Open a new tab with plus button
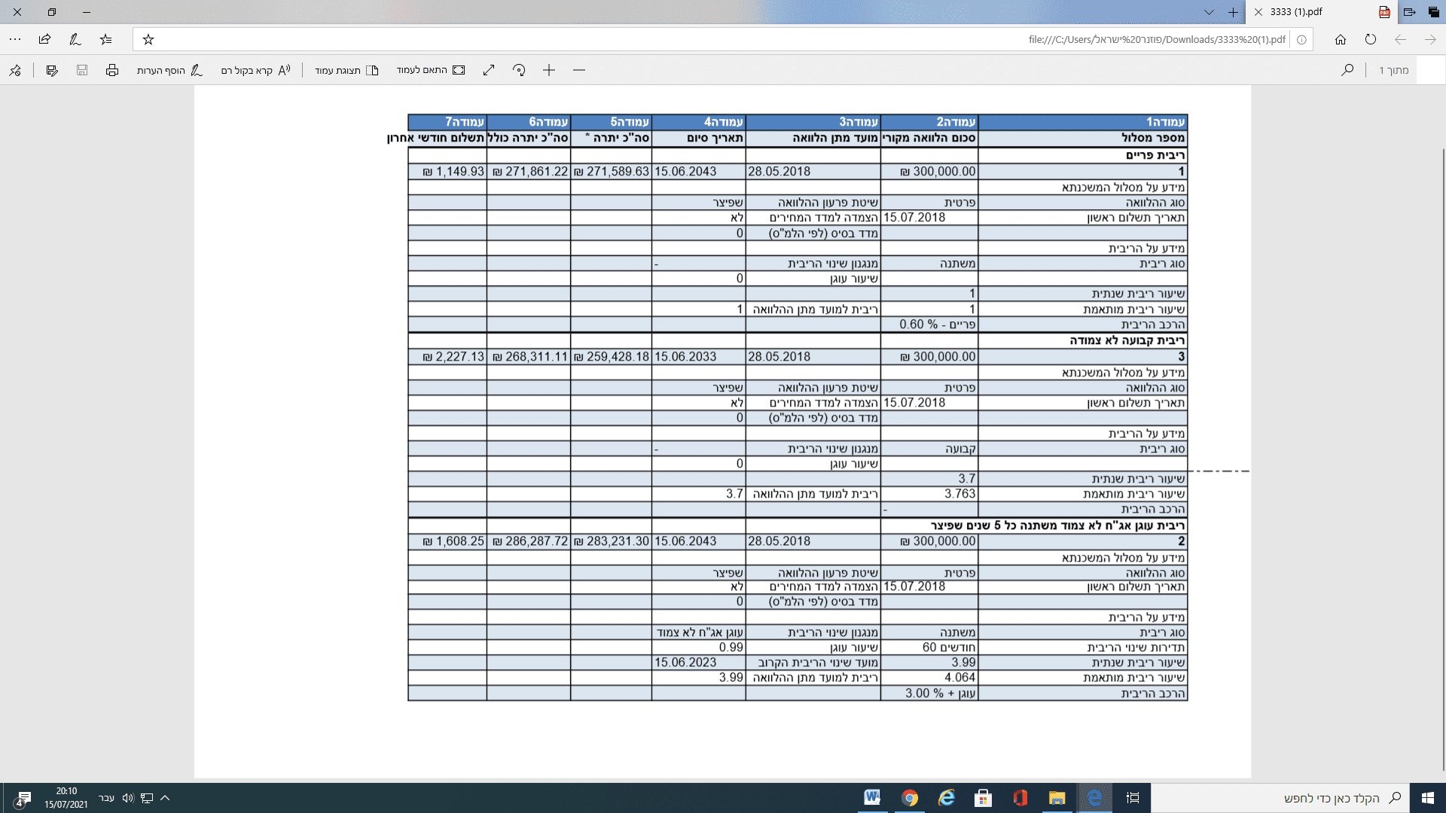1446x813 pixels. (1233, 12)
